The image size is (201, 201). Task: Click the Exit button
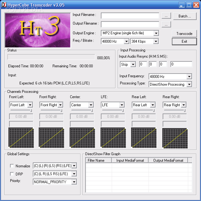[x=184, y=41]
